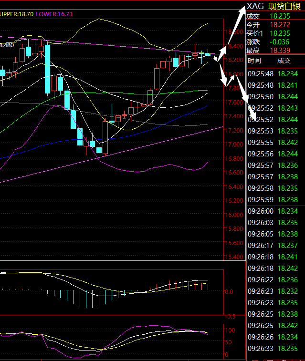Click the 成交 column header beside 时间
This screenshot has width=305, height=361.
284,61
